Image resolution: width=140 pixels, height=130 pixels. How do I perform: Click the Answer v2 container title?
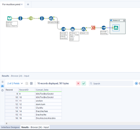coord(117,20)
